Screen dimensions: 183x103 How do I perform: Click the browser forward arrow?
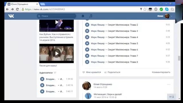click(12, 9)
